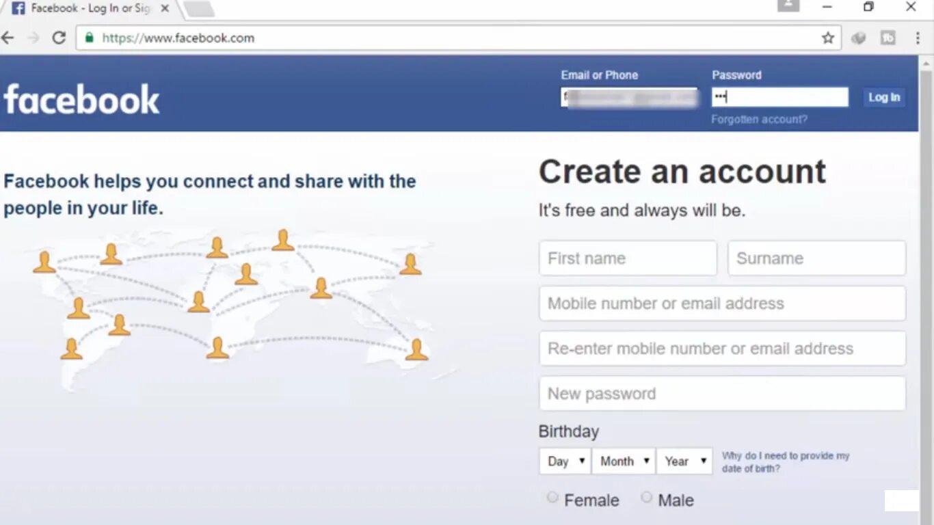
Task: Open the Day birthday dropdown
Action: click(x=565, y=461)
